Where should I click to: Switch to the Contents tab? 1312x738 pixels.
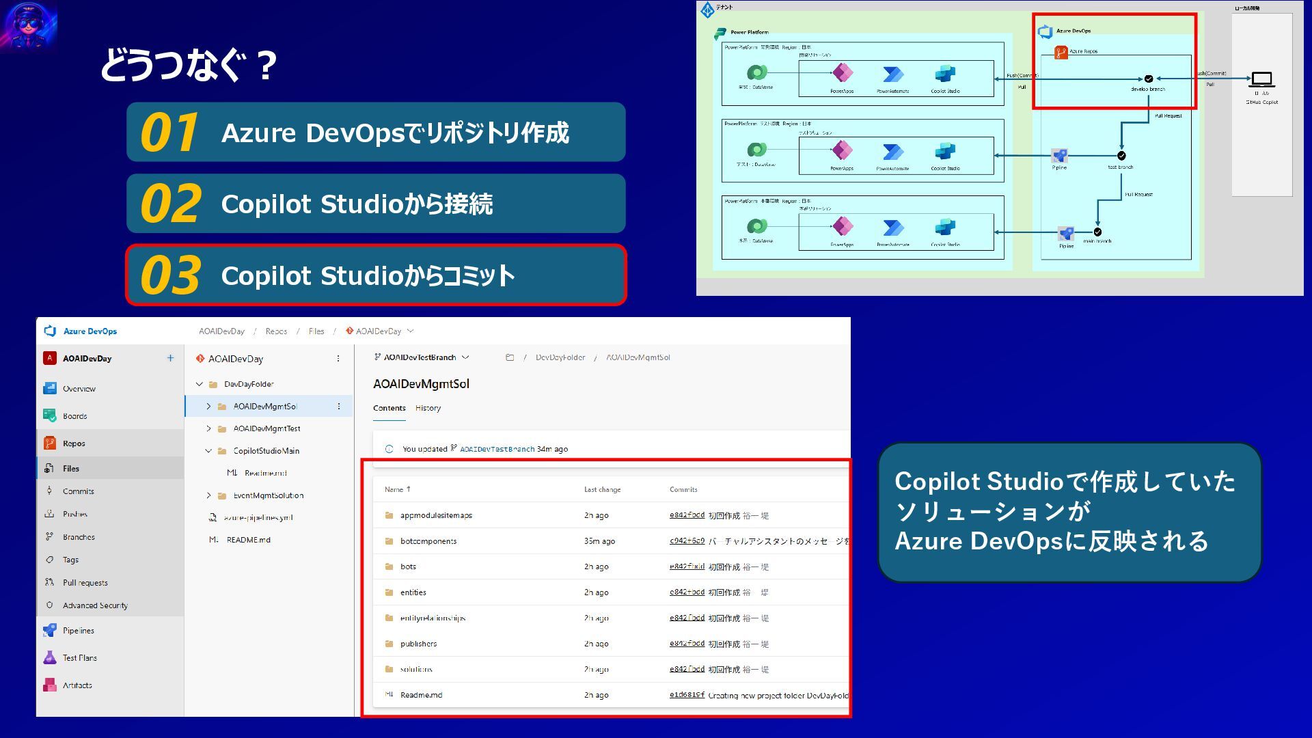(389, 408)
